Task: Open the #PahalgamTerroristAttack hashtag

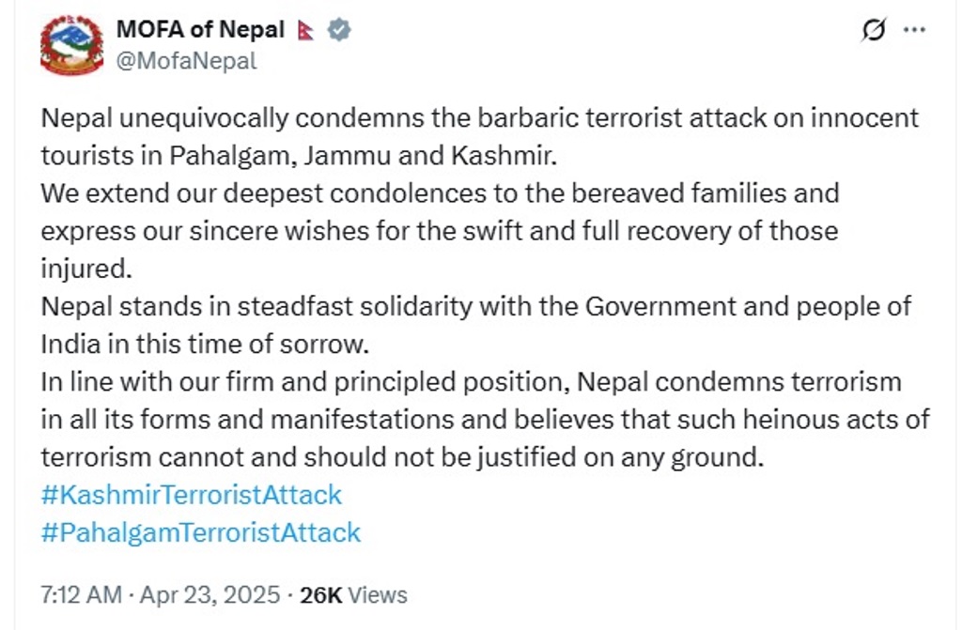Action: [201, 532]
